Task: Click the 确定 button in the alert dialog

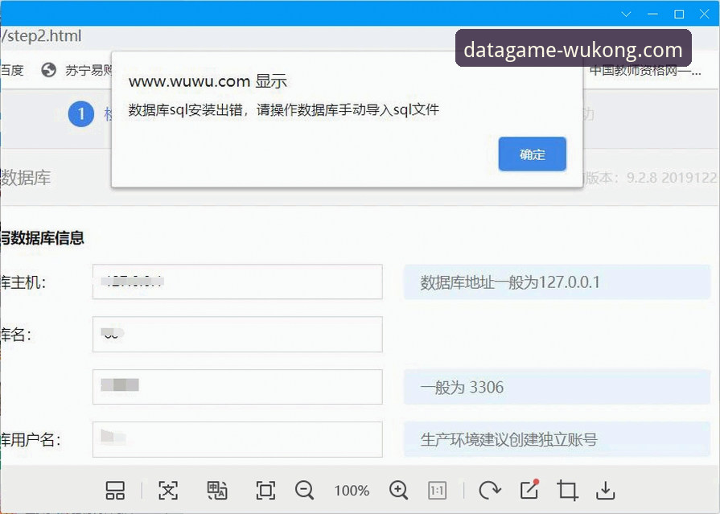Action: (533, 154)
